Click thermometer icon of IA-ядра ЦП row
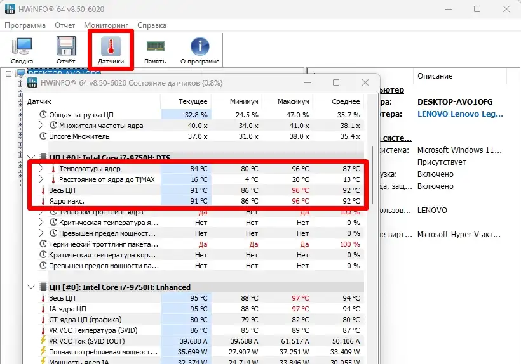Screen dimensions: 521x364 pos(43,309)
